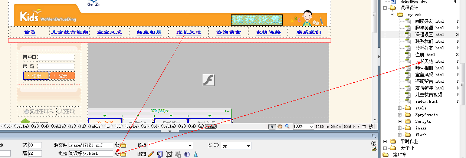Click the 源文件 field with image/17121.gif
This screenshot has width=466, height=158.
tap(91, 145)
